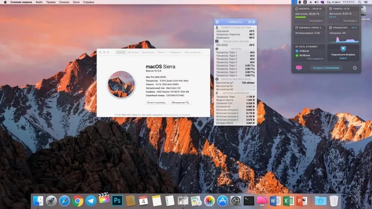Open Launchpad rocket icon in Dock
Image resolution: width=372 pixels, height=209 pixels.
coord(51,201)
